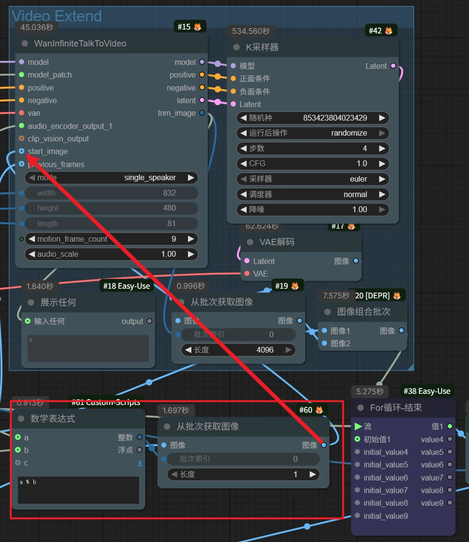Click the trim_image output port
469x542 pixels.
coord(202,113)
